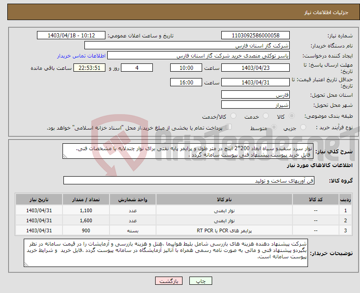
Task: Click the announcement date field 1403/04/18 - 10:12
Action: pyautogui.click(x=71, y=35)
